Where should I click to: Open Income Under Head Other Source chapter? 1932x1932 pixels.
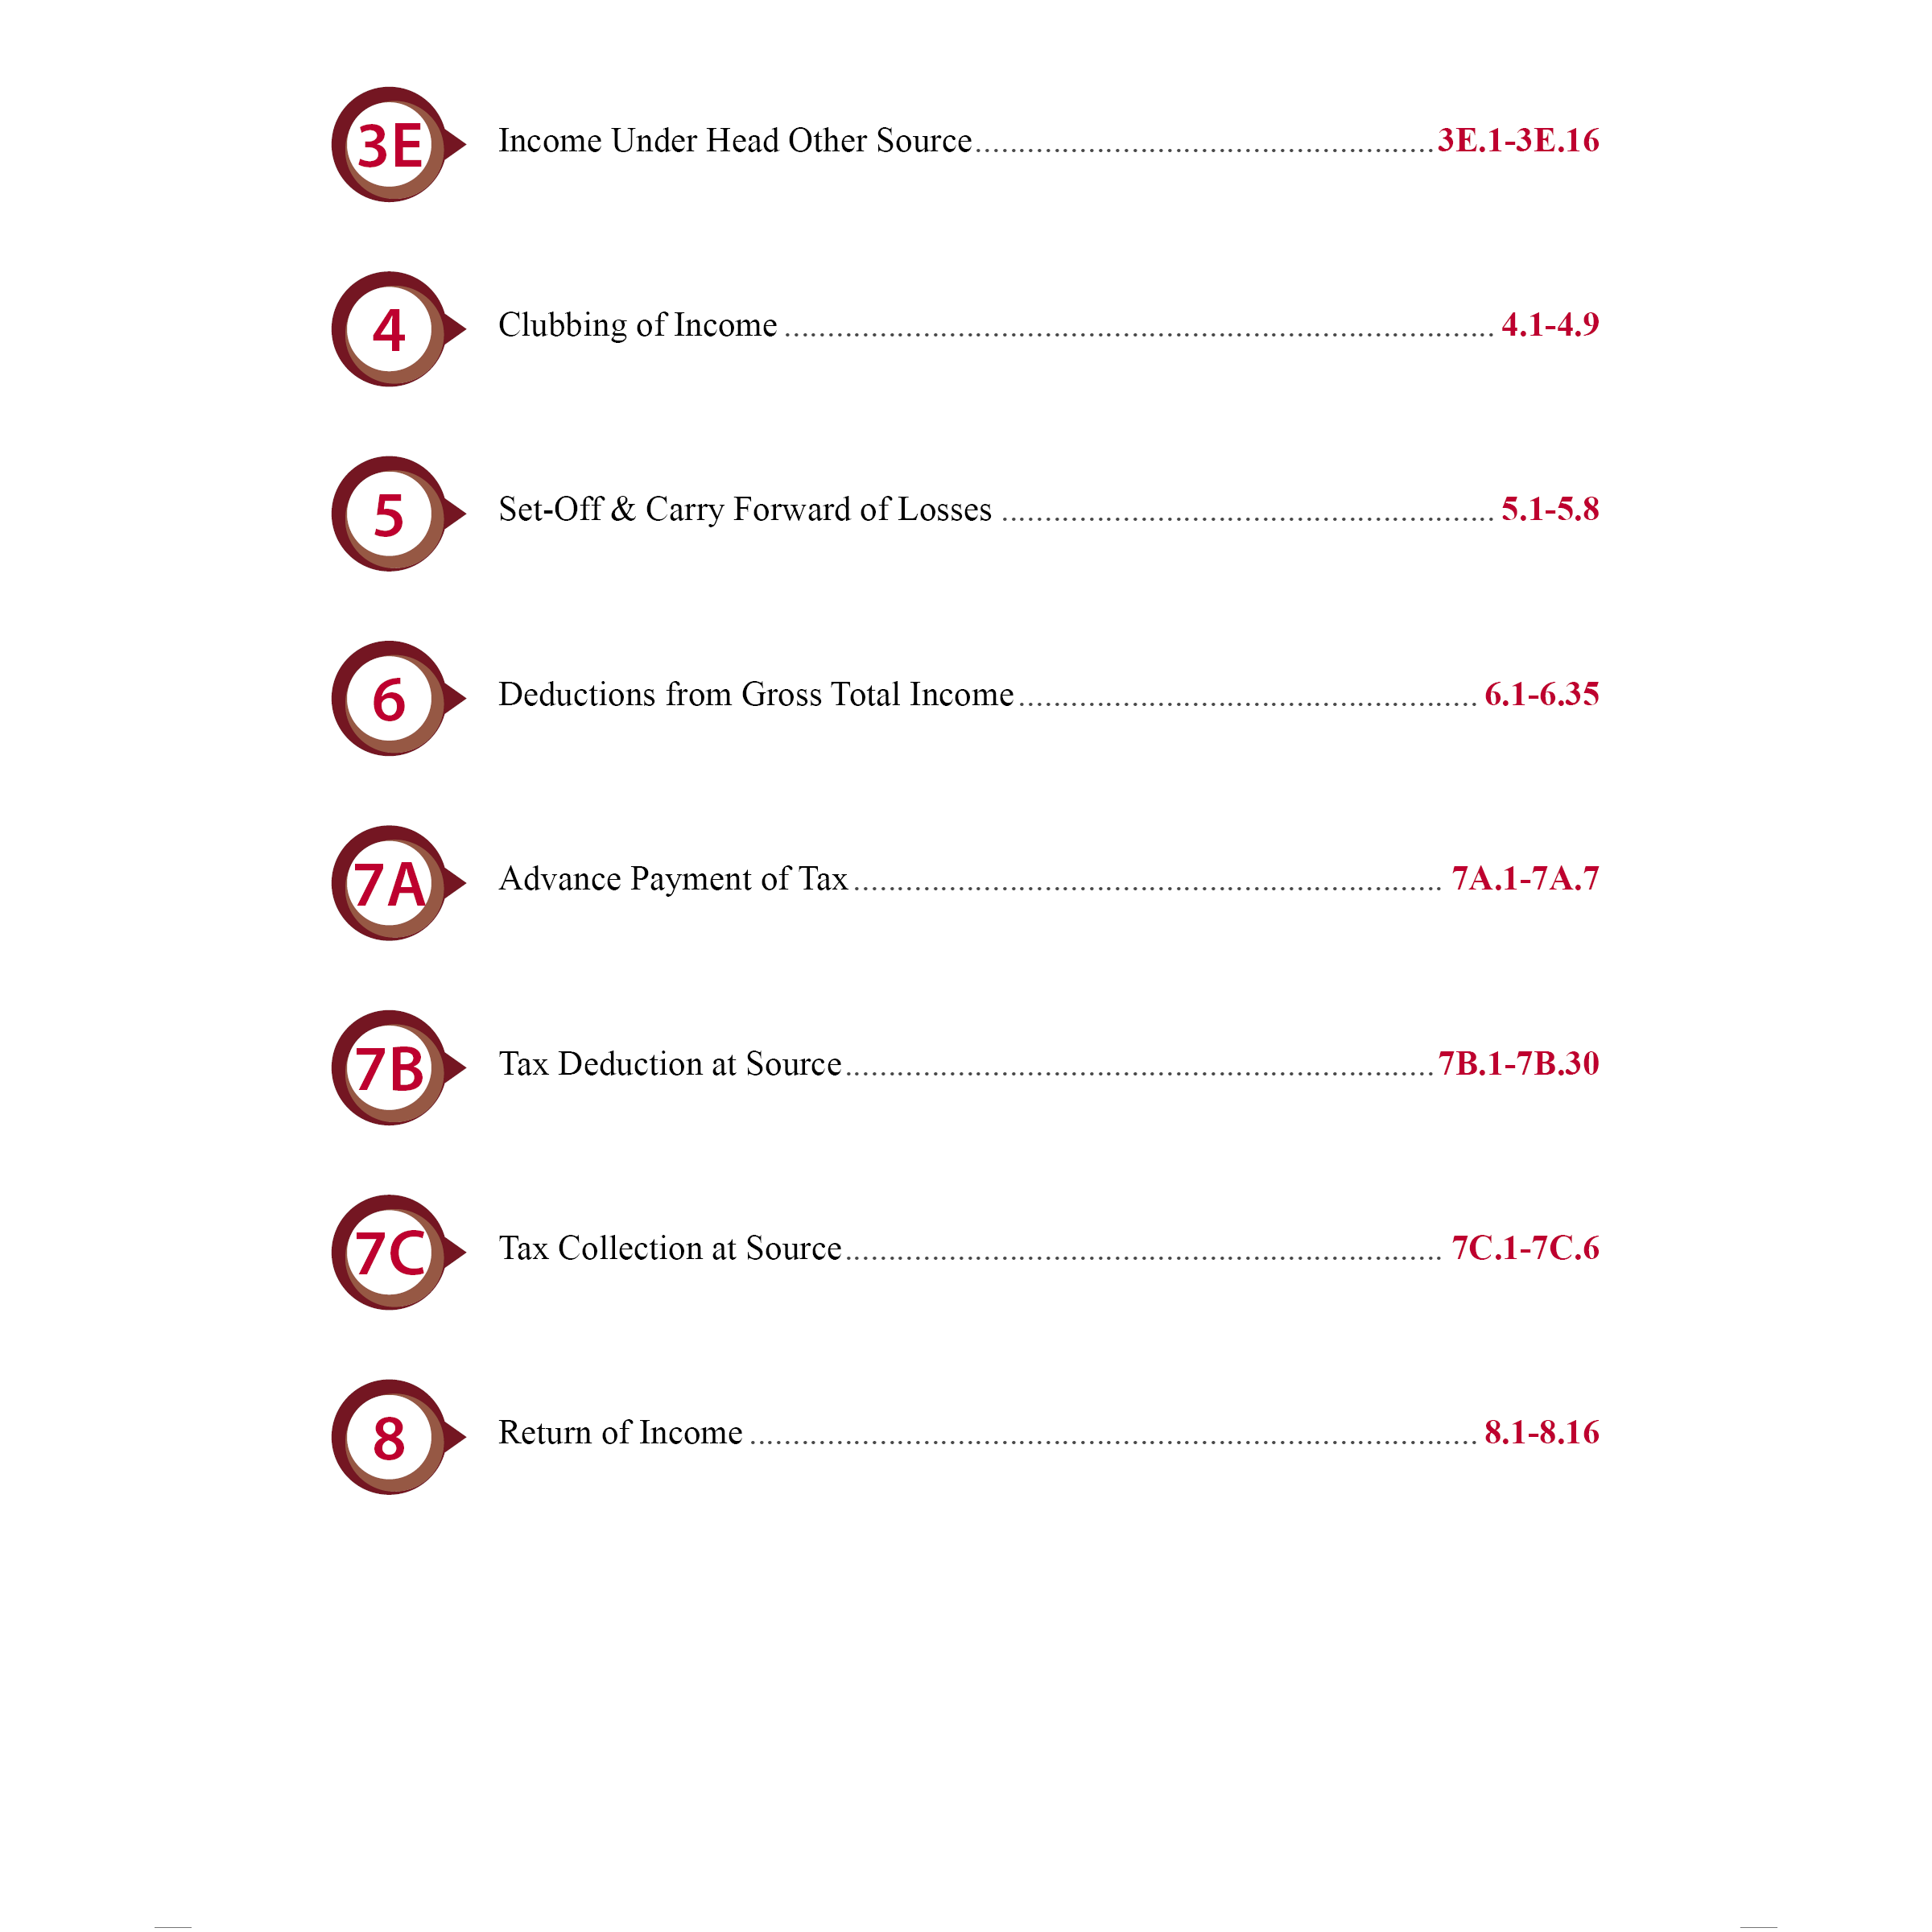[735, 141]
